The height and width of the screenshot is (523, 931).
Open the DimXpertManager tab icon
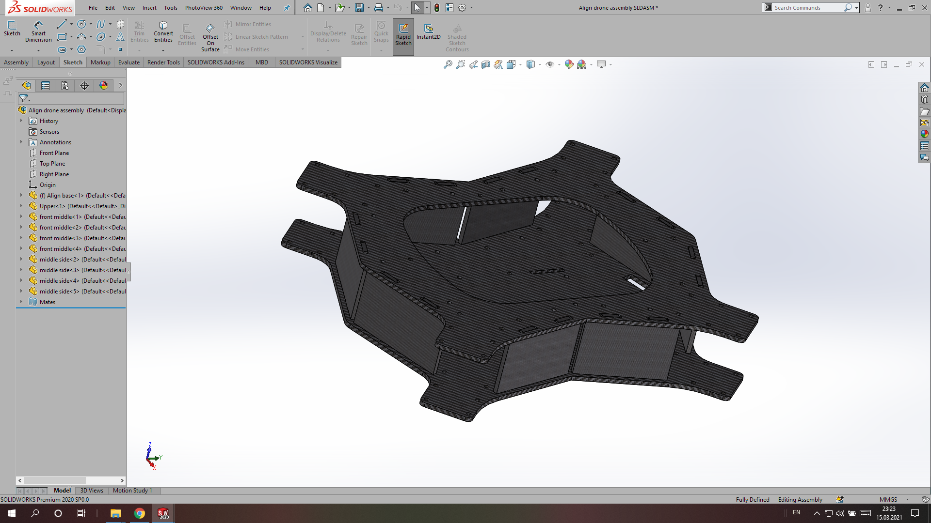click(x=84, y=86)
